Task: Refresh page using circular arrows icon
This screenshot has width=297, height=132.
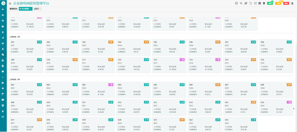Action: point(250,3)
